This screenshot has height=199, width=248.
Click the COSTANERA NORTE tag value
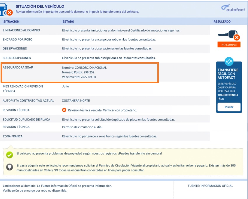[x=76, y=101]
